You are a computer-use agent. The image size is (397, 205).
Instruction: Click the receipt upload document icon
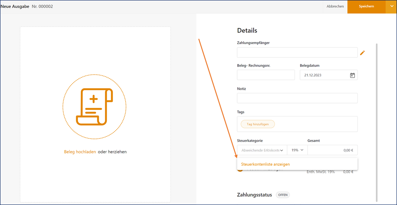click(x=94, y=106)
